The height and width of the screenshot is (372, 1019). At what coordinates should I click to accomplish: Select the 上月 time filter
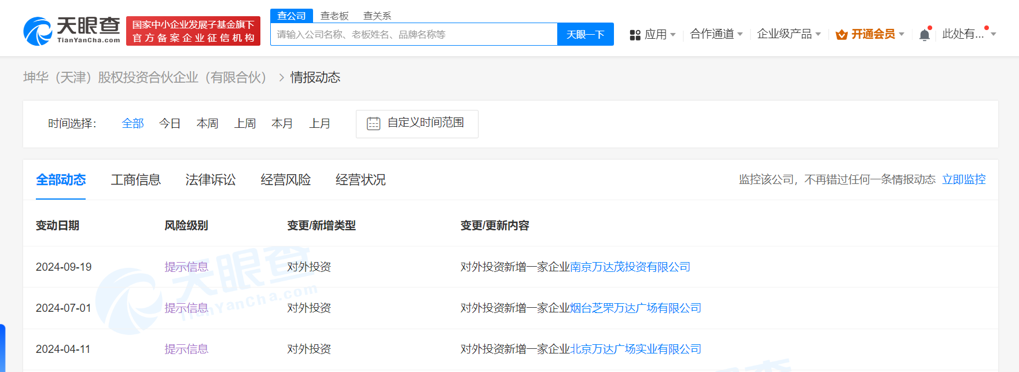pos(319,123)
